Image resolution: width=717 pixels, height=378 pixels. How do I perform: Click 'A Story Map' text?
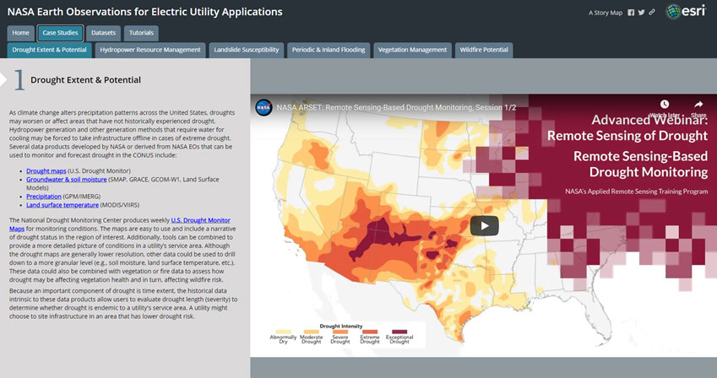[x=606, y=13]
